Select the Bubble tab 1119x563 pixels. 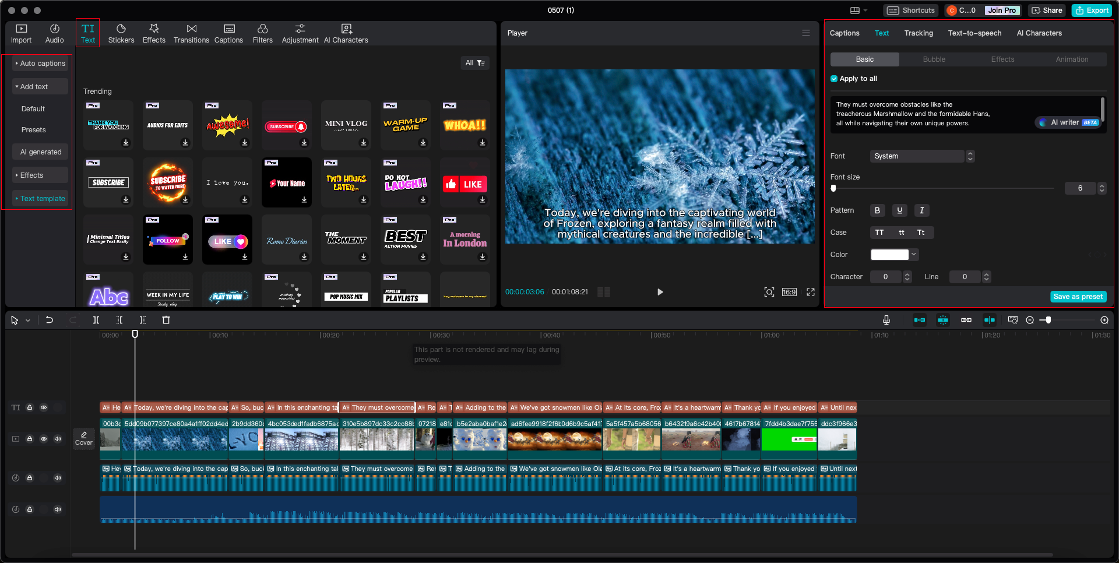pos(934,59)
